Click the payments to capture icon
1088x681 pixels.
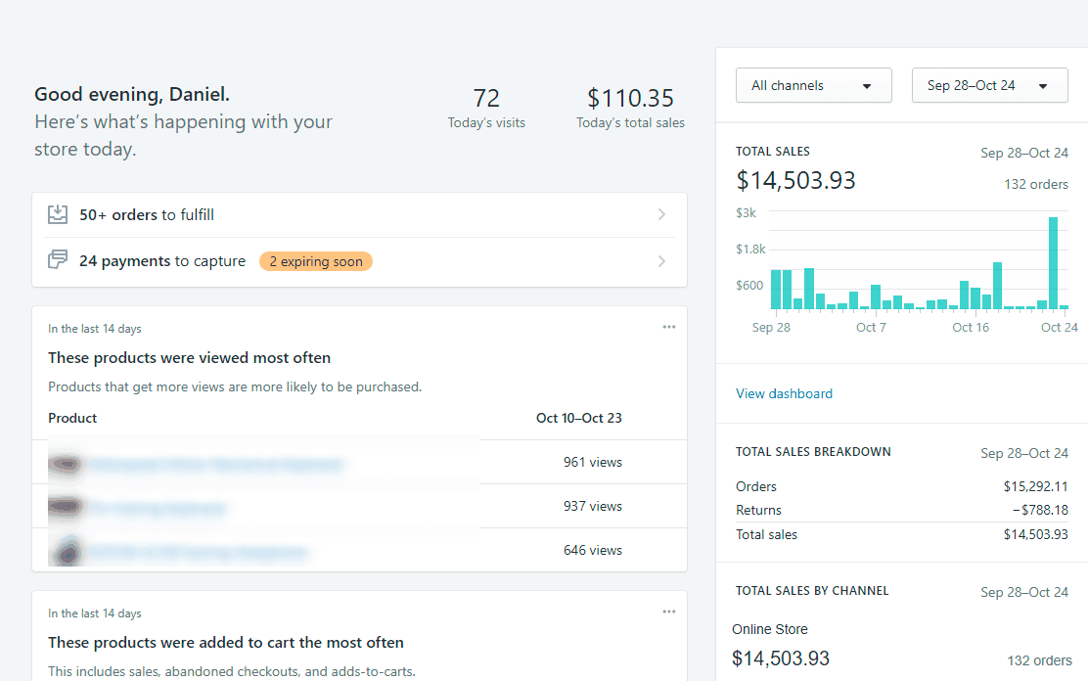click(58, 260)
